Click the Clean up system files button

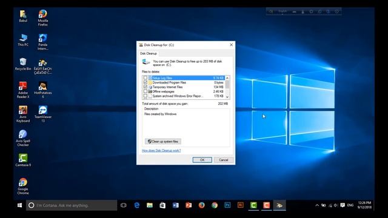(x=163, y=141)
